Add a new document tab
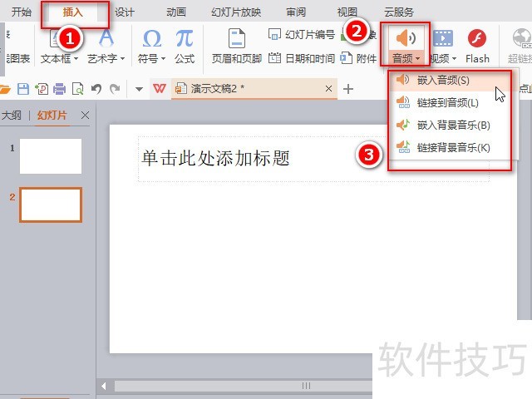 pos(348,89)
